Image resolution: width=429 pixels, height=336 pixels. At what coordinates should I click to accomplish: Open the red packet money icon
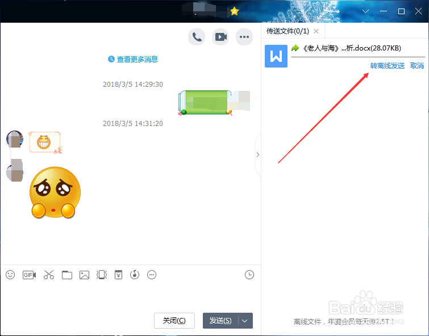coord(118,275)
